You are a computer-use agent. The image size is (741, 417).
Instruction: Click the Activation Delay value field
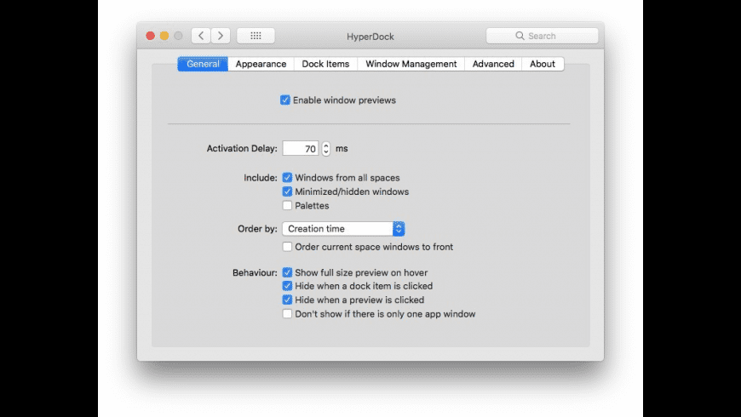click(x=301, y=149)
